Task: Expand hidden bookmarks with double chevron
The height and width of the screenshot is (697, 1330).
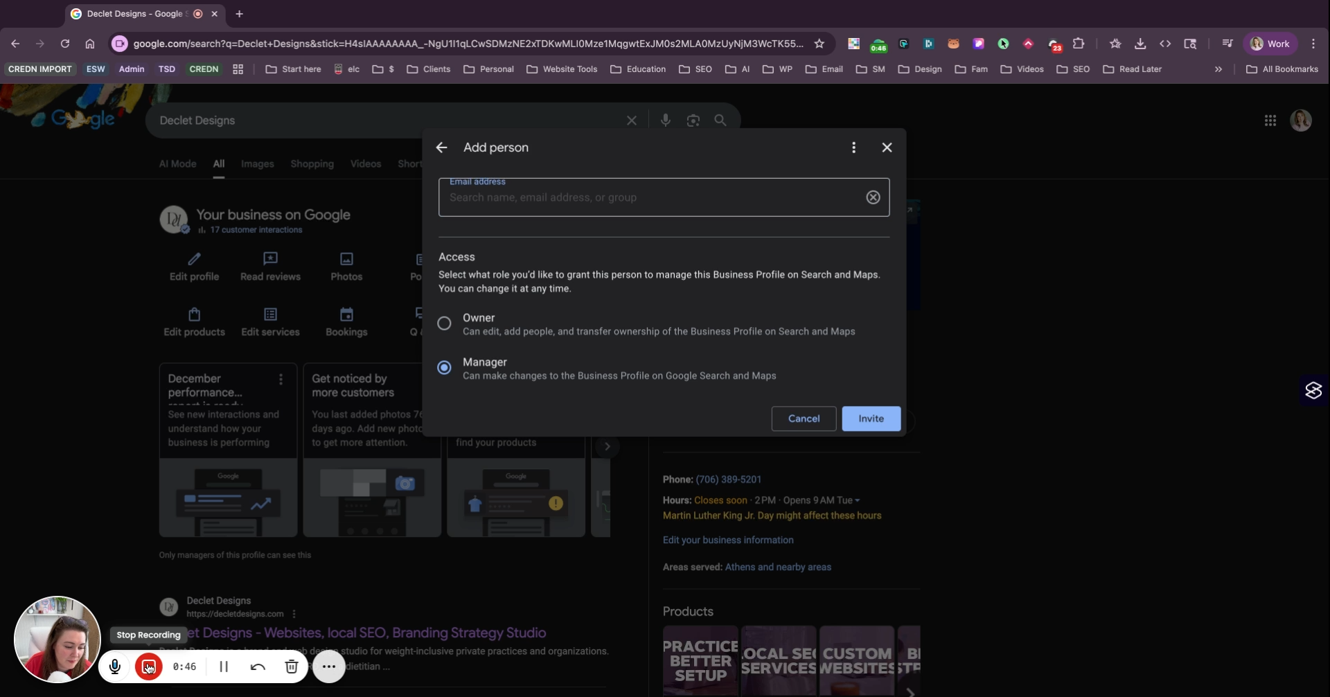Action: [x=1218, y=69]
